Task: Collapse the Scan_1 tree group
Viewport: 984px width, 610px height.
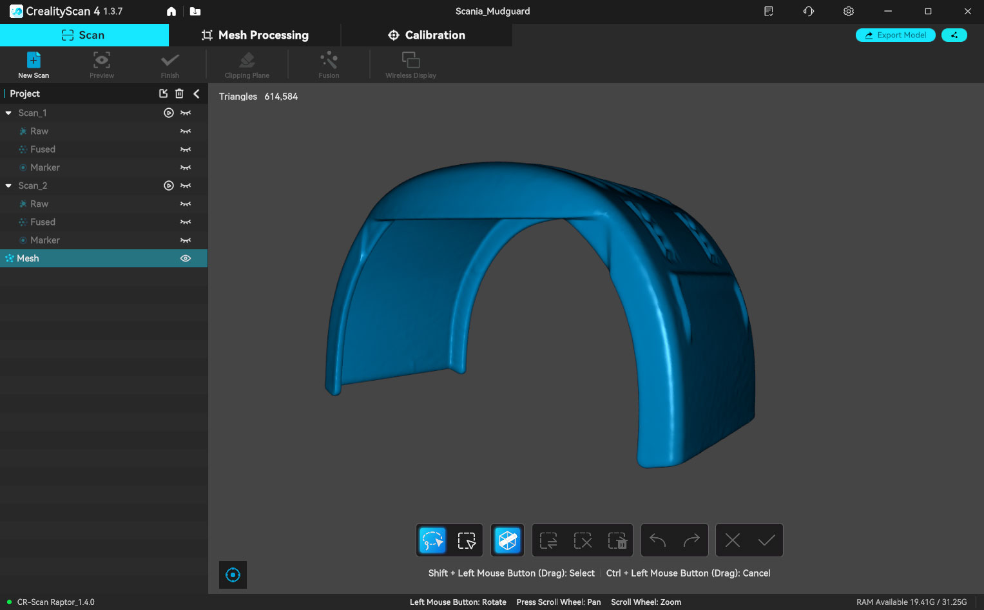Action: (8, 113)
